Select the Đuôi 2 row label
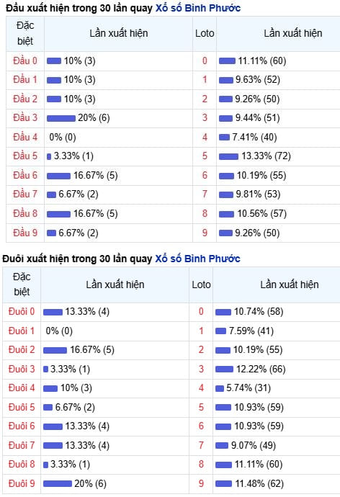The image size is (340, 497). coord(22,349)
